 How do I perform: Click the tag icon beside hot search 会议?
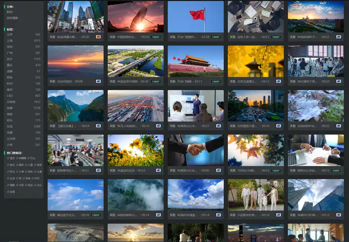[x=35, y=185]
